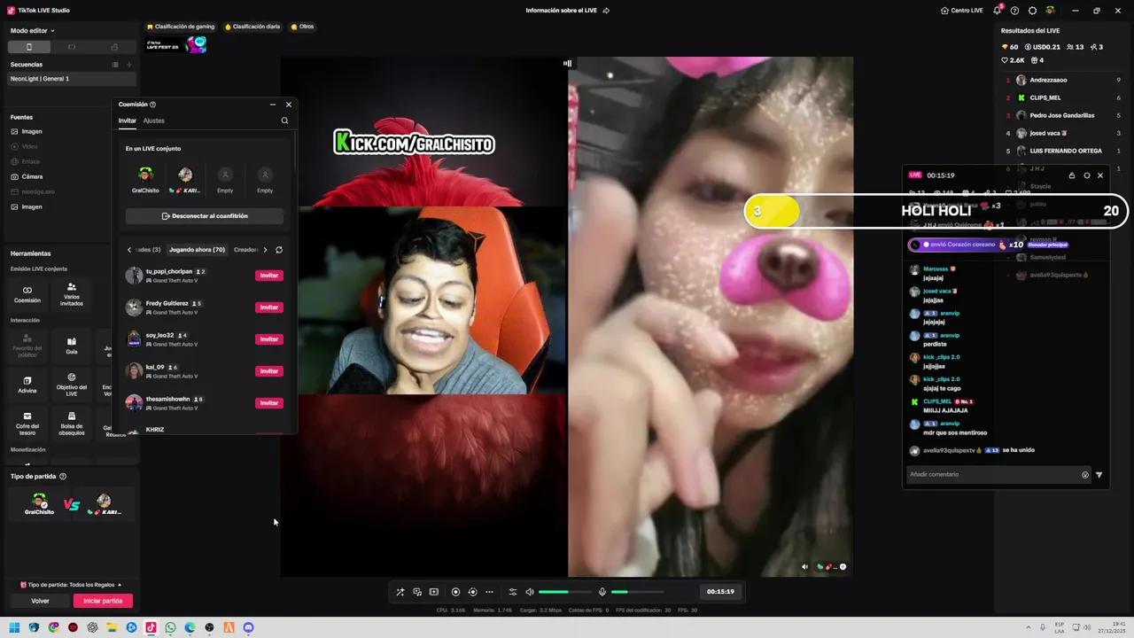Open the Adivina interaction tool
The width and height of the screenshot is (1134, 638).
27,385
